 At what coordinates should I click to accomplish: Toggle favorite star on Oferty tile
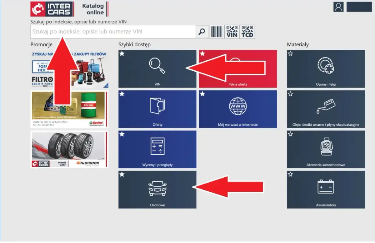point(122,94)
